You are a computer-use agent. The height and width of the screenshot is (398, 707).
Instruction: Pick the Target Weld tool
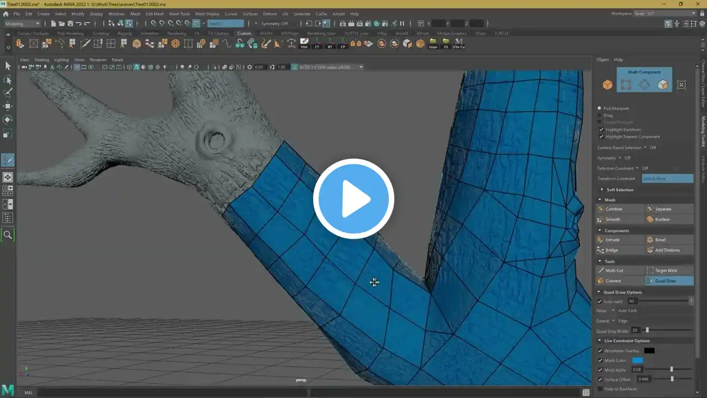[x=669, y=270]
